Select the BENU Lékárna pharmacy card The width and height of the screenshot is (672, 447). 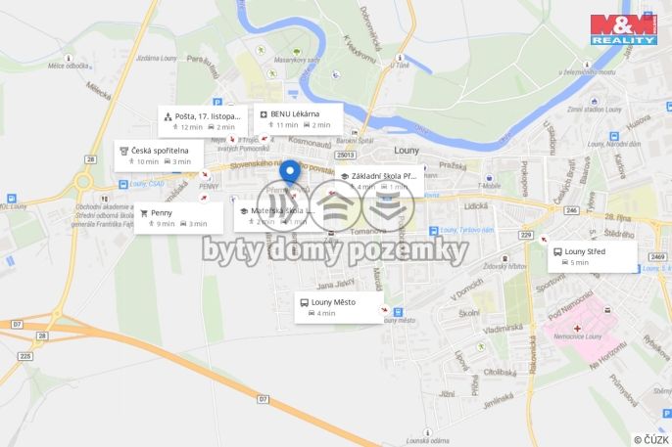[x=298, y=119]
